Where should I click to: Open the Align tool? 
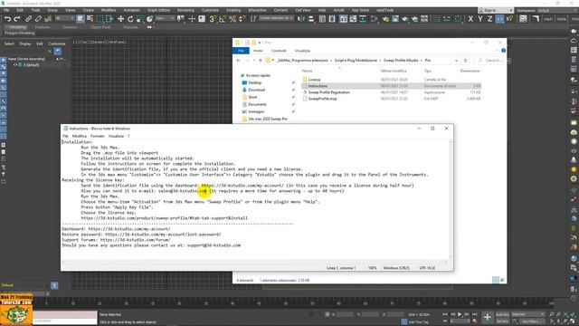click(x=310, y=19)
